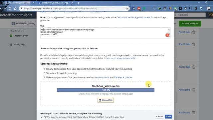Restore the browser window size
The height and width of the screenshot is (120, 213).
[206, 2]
